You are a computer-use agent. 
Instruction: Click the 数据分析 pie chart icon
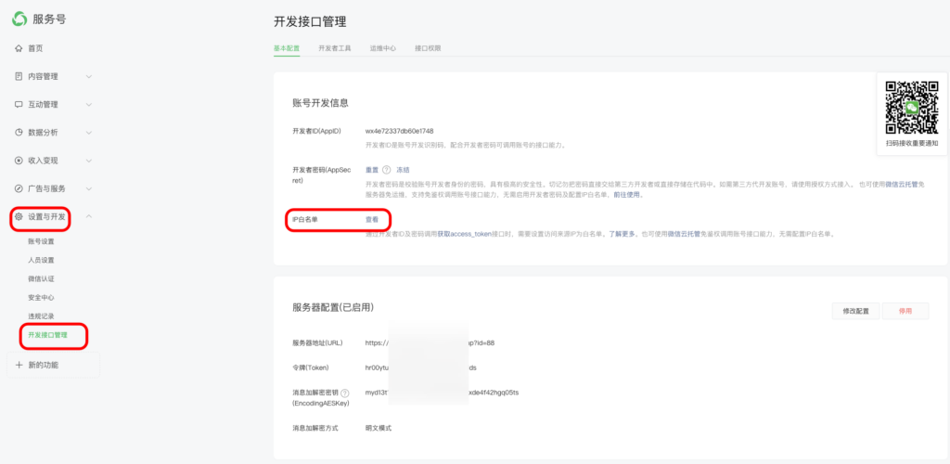tap(19, 132)
